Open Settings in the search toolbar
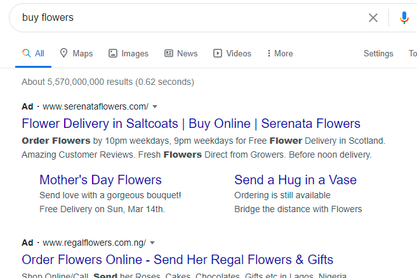Screen dimensions: 417x278 point(378,53)
